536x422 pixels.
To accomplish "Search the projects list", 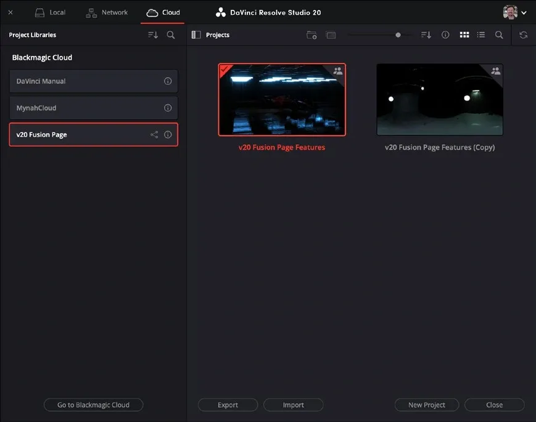I will [x=499, y=35].
